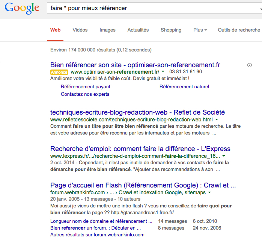Open the Actualités tab

(138, 30)
